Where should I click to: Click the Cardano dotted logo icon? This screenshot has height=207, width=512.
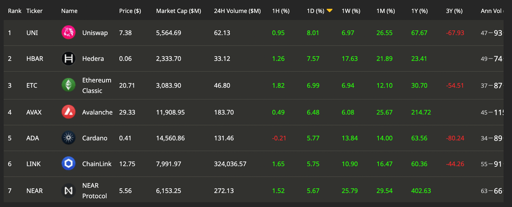click(x=68, y=138)
